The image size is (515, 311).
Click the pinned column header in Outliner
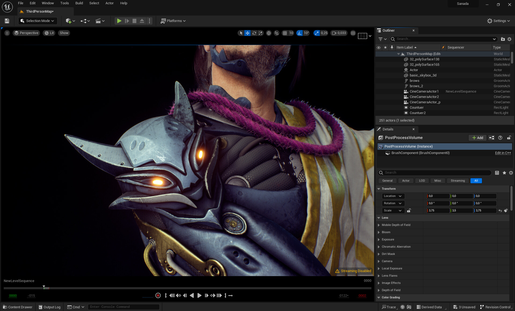[392, 47]
